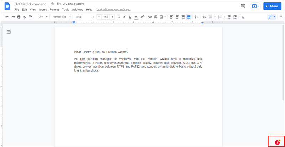Open the 'Last edit was seconds ago' link

tap(113, 9)
